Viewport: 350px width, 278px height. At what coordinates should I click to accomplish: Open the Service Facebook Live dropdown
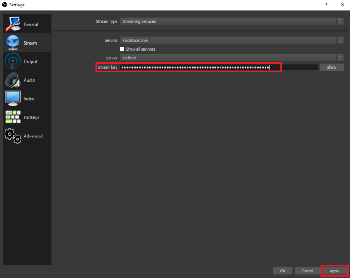pyautogui.click(x=232, y=40)
